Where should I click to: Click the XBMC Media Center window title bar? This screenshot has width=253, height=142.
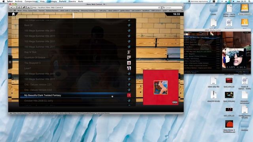coord(217,30)
